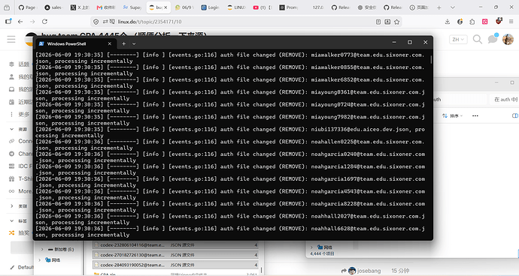519x276 pixels.
Task: Open josebang's profile link
Action: point(369,271)
